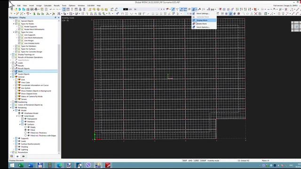
Task: Expand the Numbering tree node
Action: coord(11,102)
